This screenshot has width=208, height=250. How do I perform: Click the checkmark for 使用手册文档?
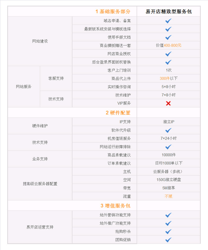coord(168,37)
